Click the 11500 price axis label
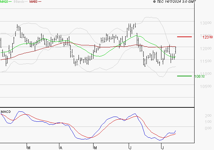The height and width of the screenshot is (150, 214). point(206,61)
